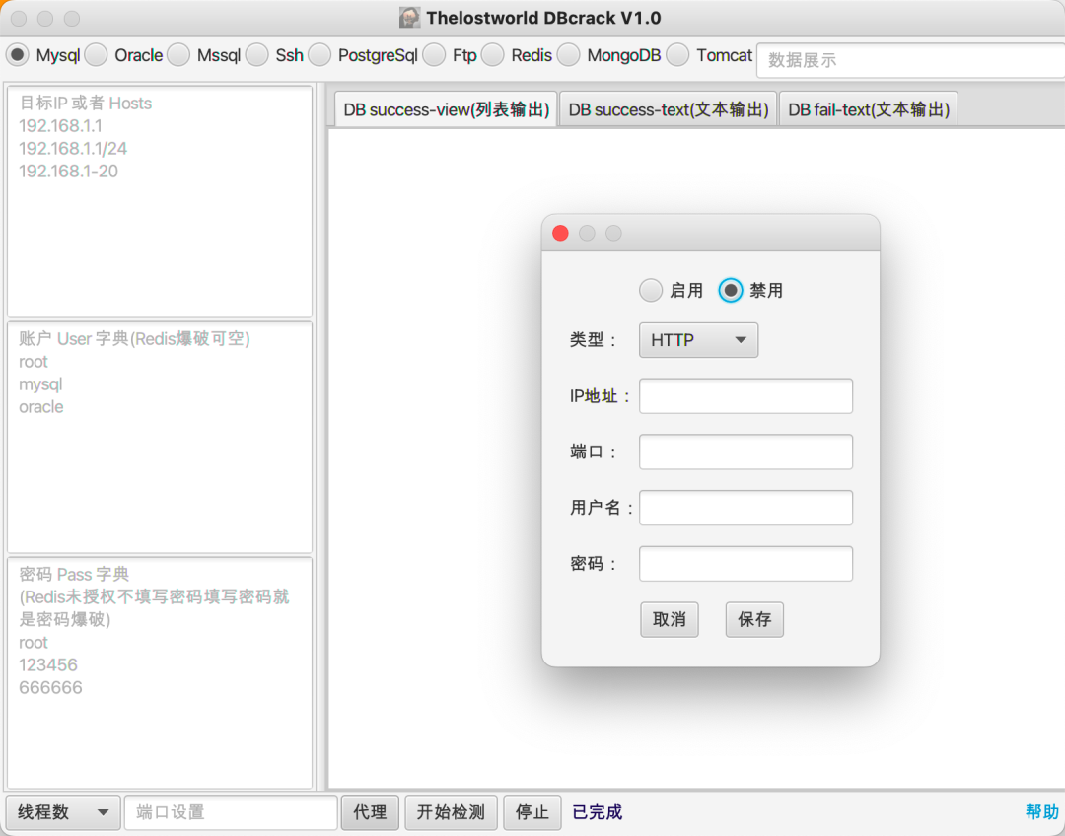The height and width of the screenshot is (836, 1065).
Task: Select the PostgreSql radio button
Action: (319, 55)
